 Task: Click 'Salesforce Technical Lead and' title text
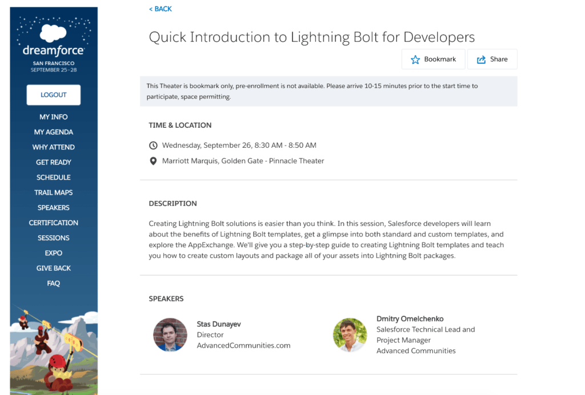(425, 329)
